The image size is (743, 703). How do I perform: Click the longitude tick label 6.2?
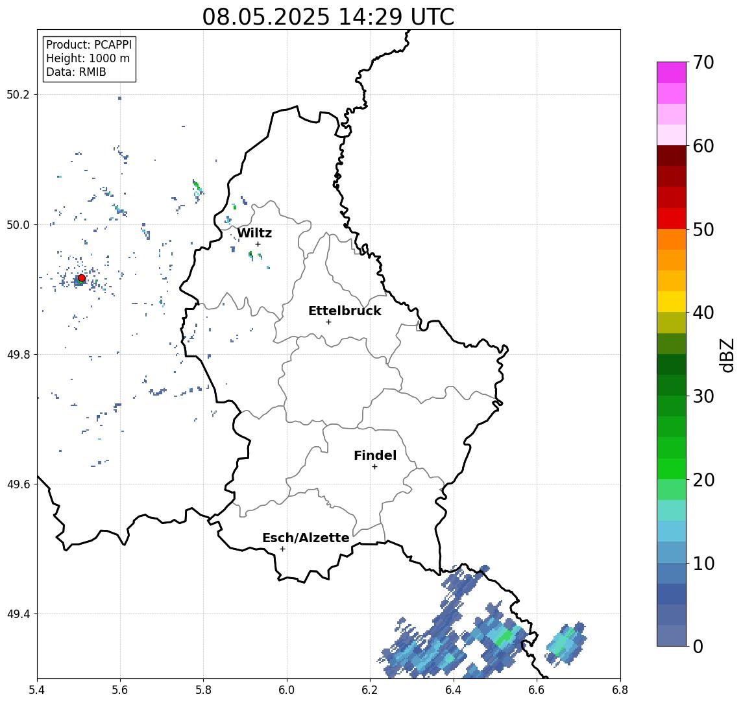371,690
